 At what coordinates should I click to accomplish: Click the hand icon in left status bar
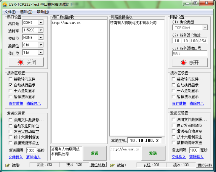point(7,165)
